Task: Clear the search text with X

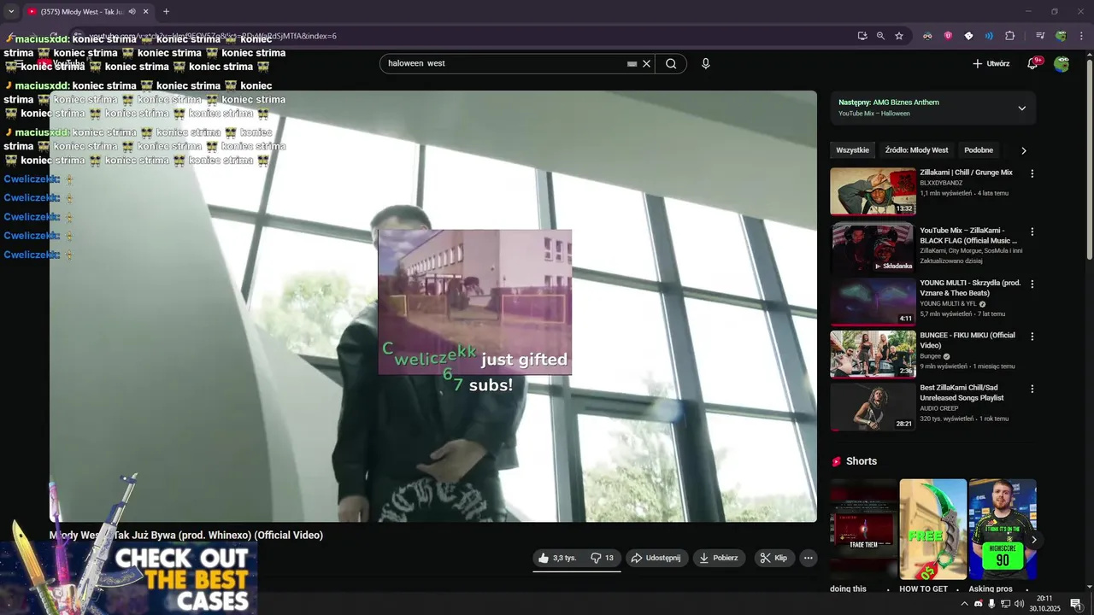Action: coord(647,63)
